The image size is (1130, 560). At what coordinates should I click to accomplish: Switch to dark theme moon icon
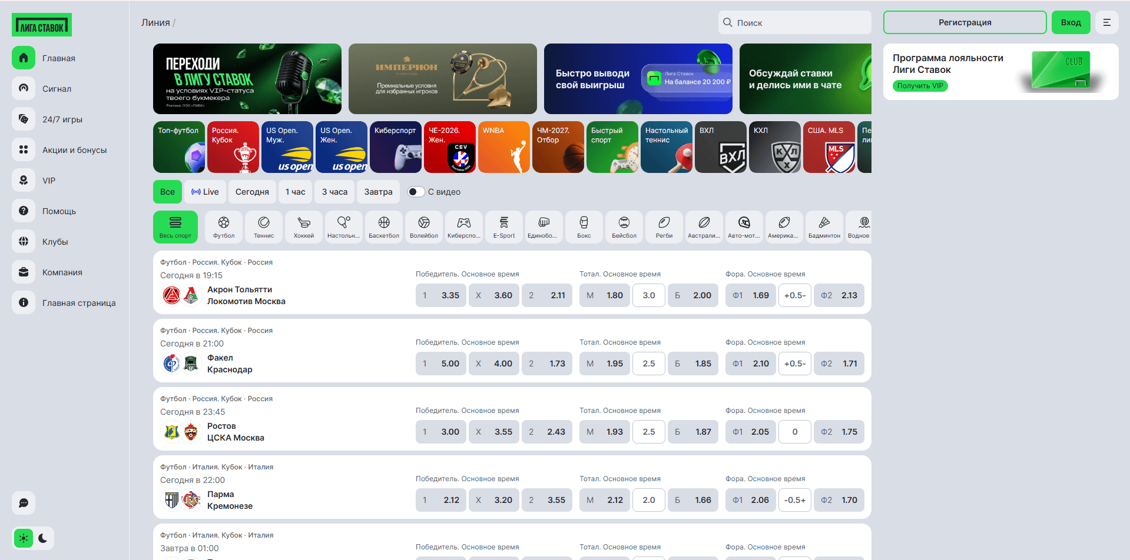(x=43, y=538)
